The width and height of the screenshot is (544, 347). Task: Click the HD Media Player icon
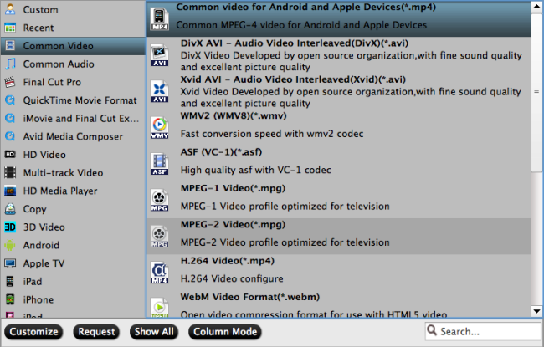pyautogui.click(x=10, y=191)
